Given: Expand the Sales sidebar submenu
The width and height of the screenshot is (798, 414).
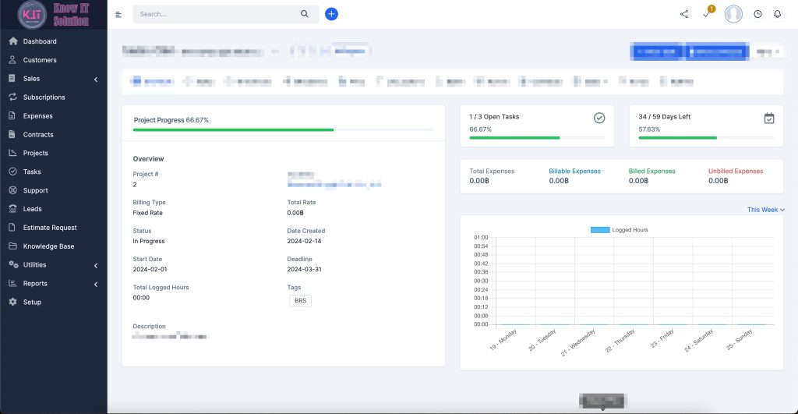Looking at the screenshot, I should 95,79.
